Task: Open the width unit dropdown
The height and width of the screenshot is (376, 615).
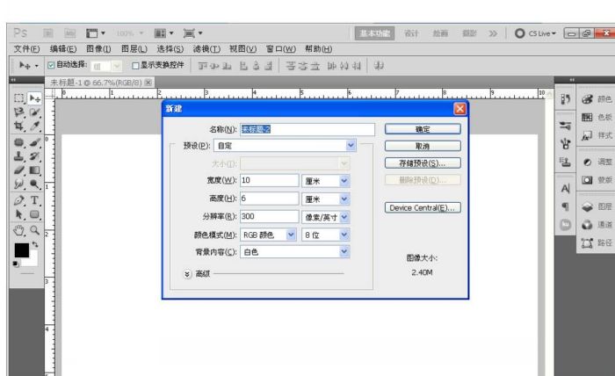Action: pyautogui.click(x=326, y=181)
